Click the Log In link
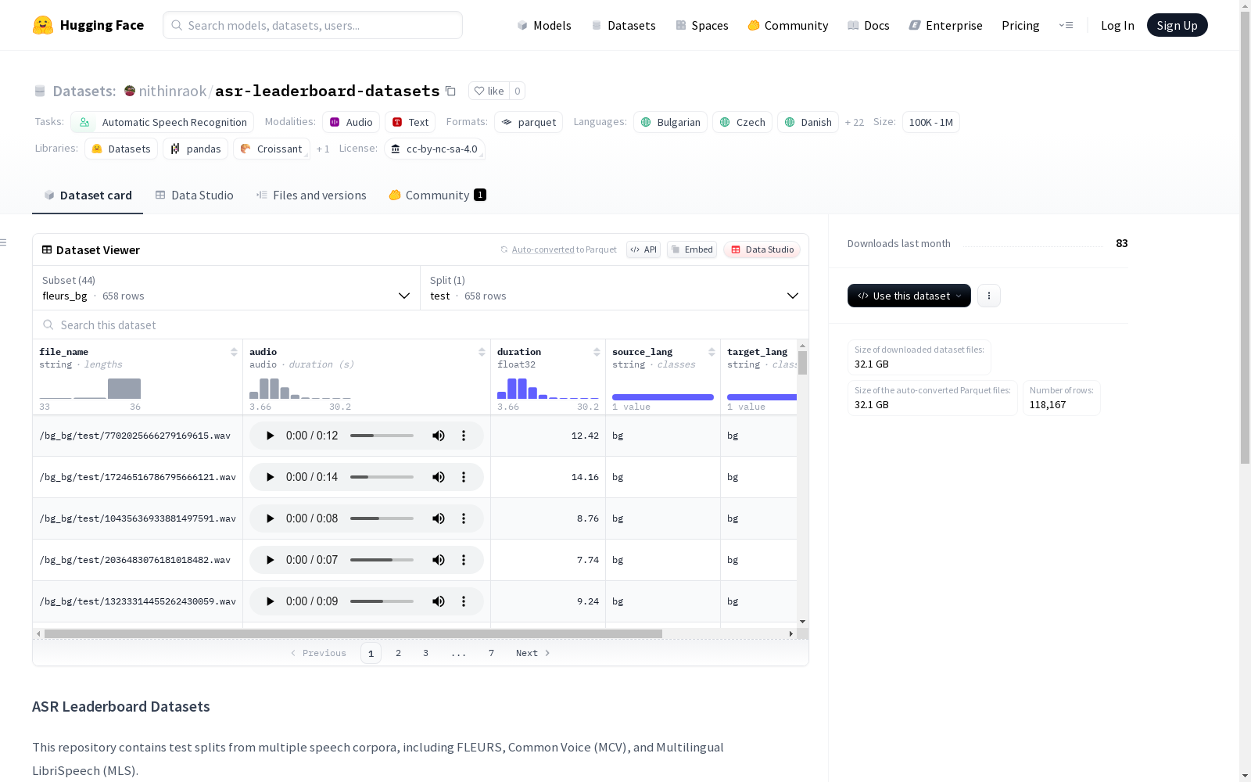Image resolution: width=1251 pixels, height=782 pixels. click(x=1117, y=25)
